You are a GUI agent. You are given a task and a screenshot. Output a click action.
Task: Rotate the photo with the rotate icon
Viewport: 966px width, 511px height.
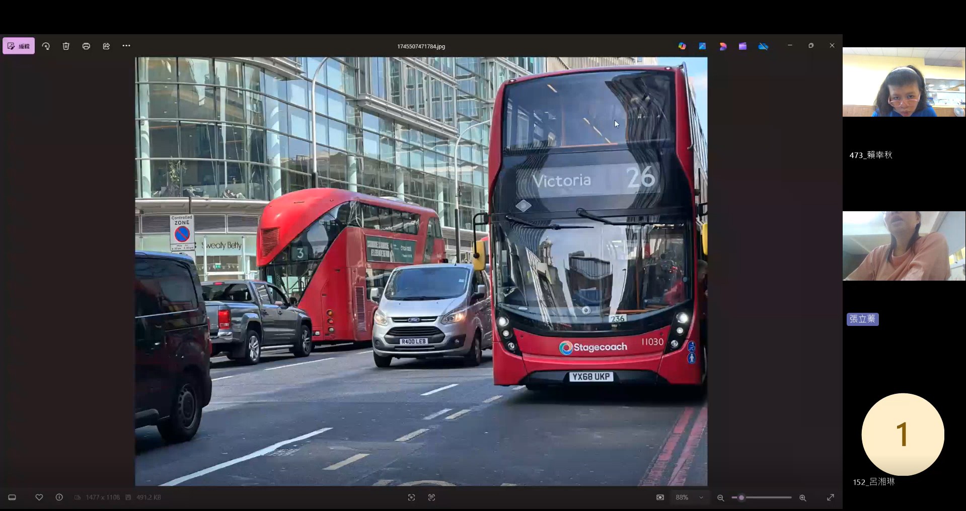pyautogui.click(x=46, y=46)
